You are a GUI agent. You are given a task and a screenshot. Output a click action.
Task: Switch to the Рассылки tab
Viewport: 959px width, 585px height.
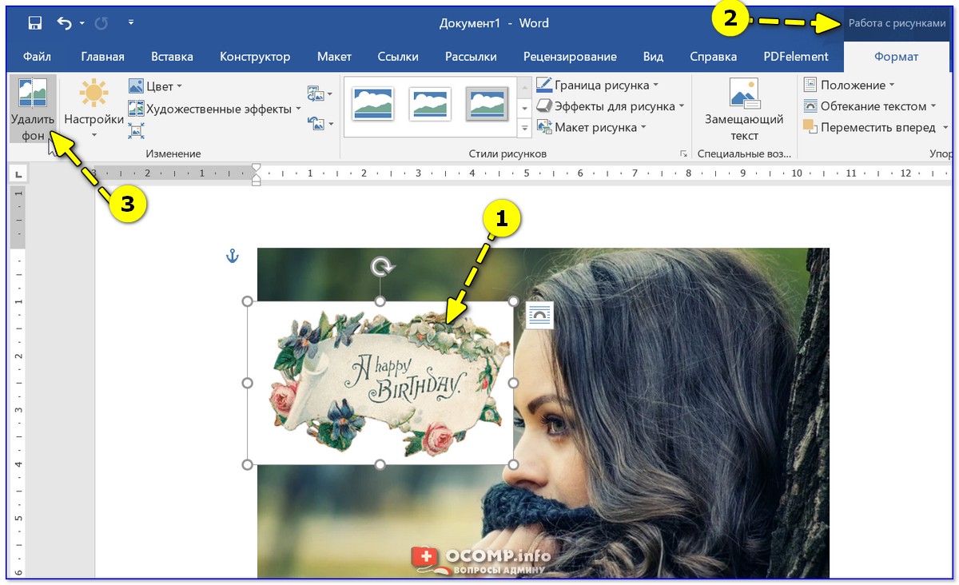point(471,57)
